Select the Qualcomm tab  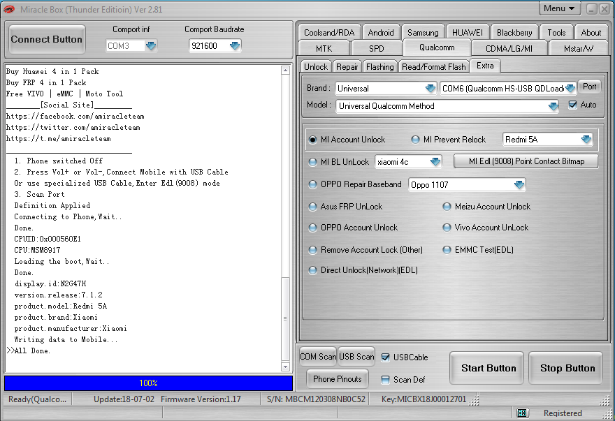(x=437, y=47)
